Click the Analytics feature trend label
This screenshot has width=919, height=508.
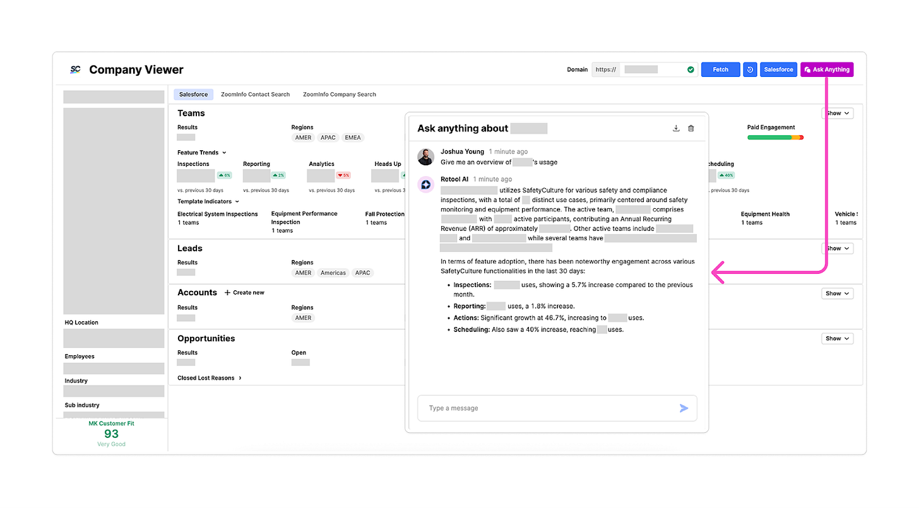pyautogui.click(x=321, y=164)
